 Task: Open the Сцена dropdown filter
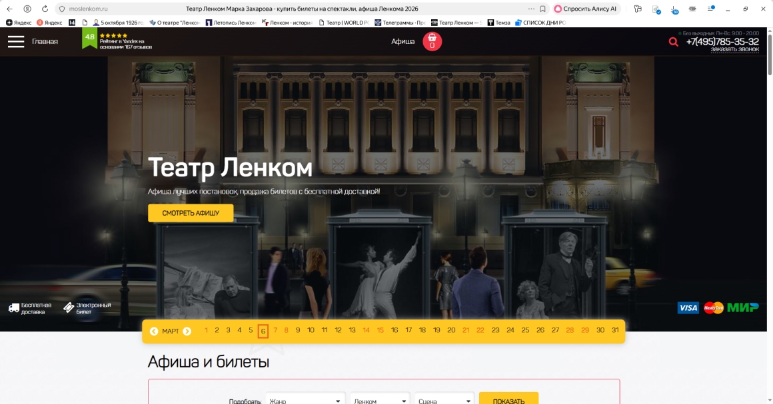tap(444, 401)
